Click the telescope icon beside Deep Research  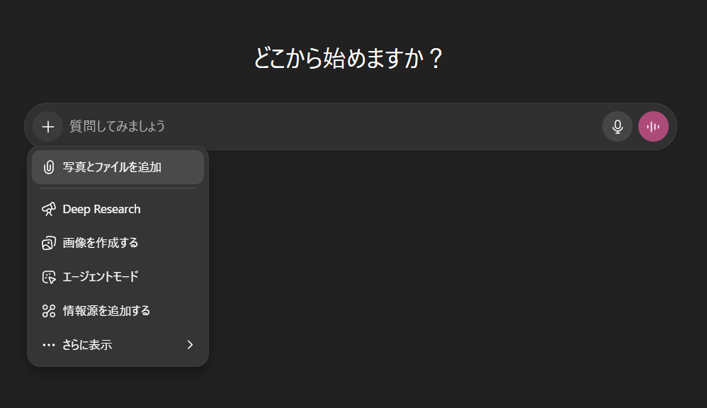pyautogui.click(x=49, y=209)
